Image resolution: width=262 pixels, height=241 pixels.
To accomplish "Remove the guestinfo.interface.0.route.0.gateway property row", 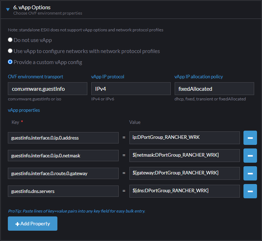I will 250,173.
